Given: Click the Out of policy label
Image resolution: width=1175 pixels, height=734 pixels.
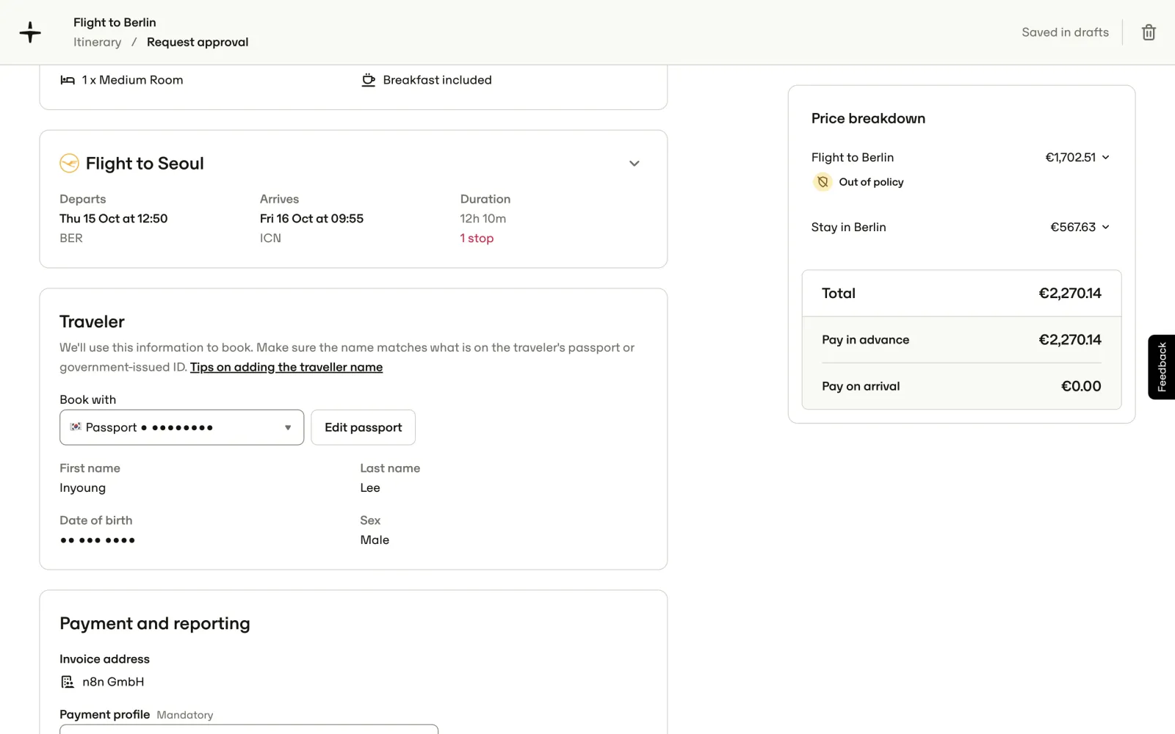Looking at the screenshot, I should pos(871,182).
